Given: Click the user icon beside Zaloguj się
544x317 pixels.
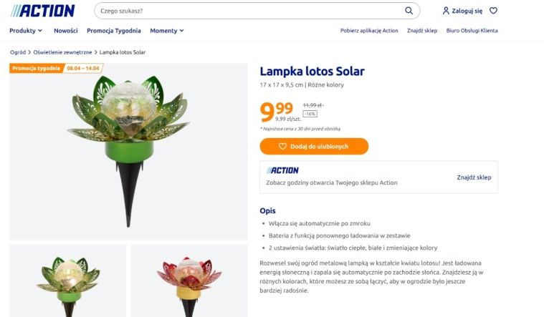Looking at the screenshot, I should [x=446, y=11].
